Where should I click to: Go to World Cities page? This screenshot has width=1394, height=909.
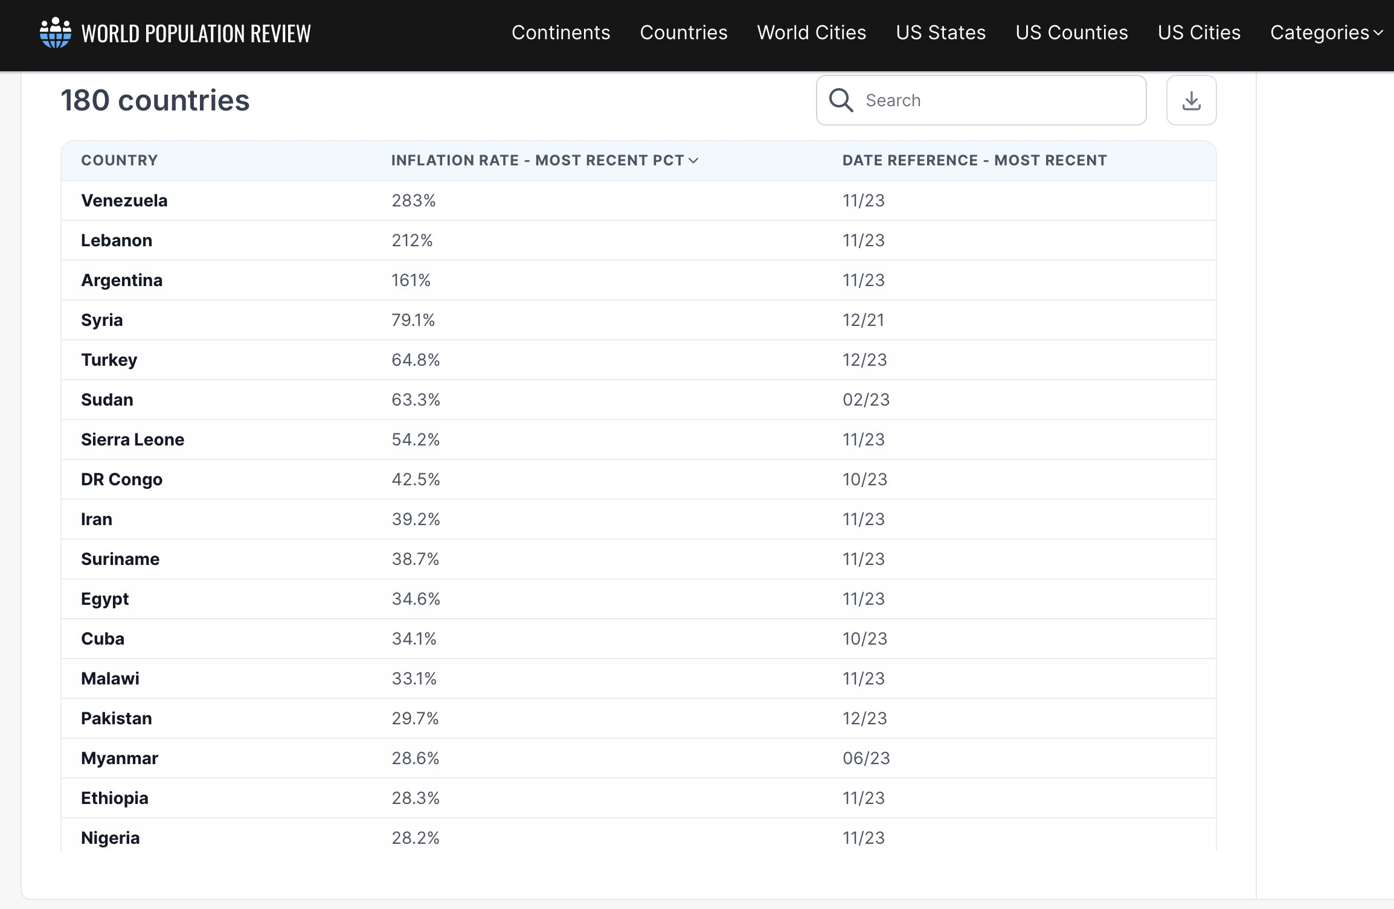pyautogui.click(x=811, y=33)
